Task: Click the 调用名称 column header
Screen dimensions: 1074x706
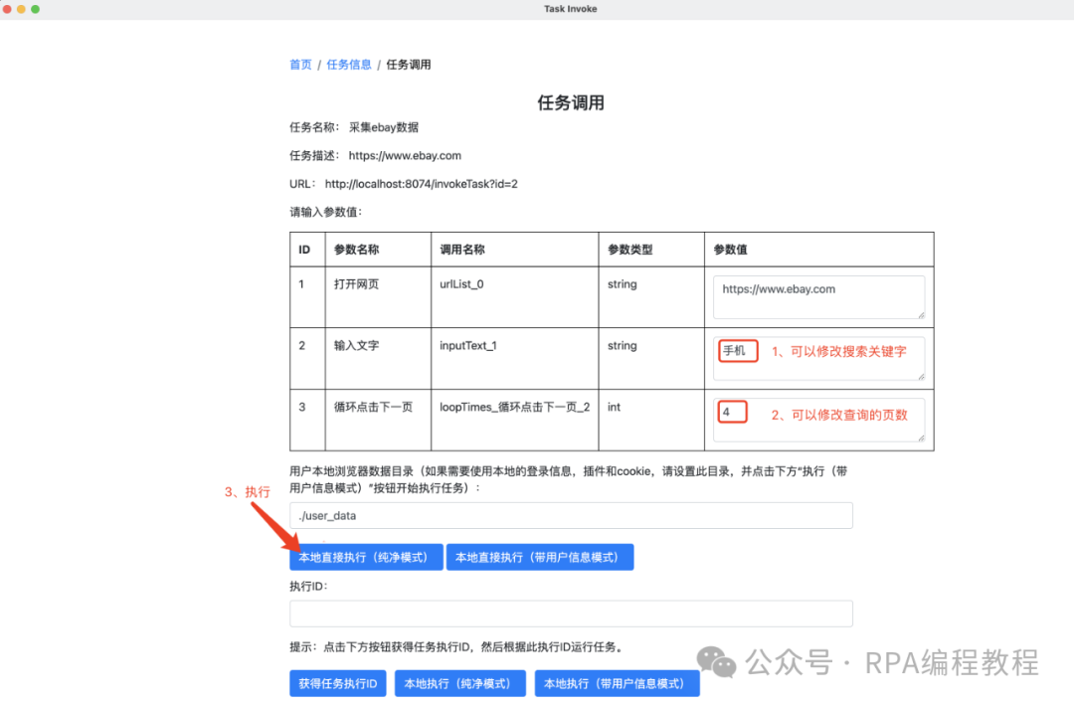Action: tap(514, 250)
